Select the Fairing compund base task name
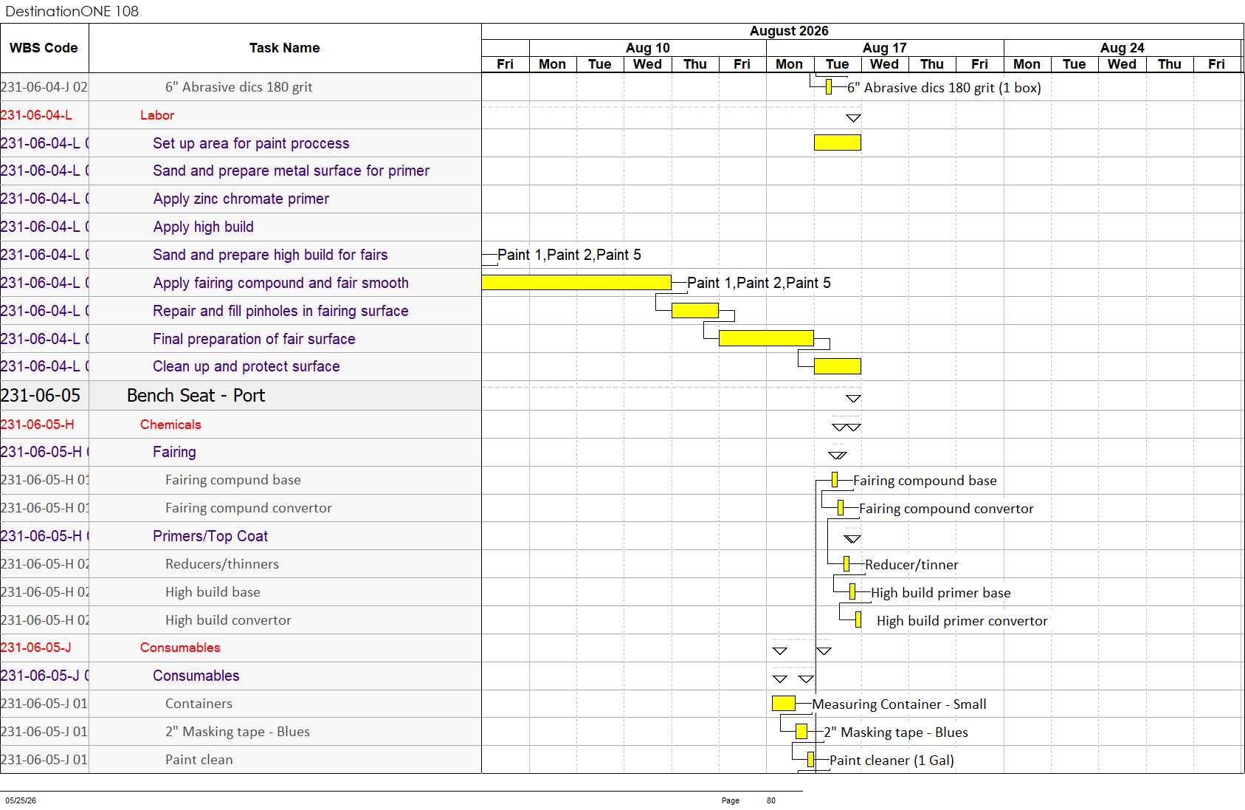Viewport: 1245px width, 810px height. [233, 480]
